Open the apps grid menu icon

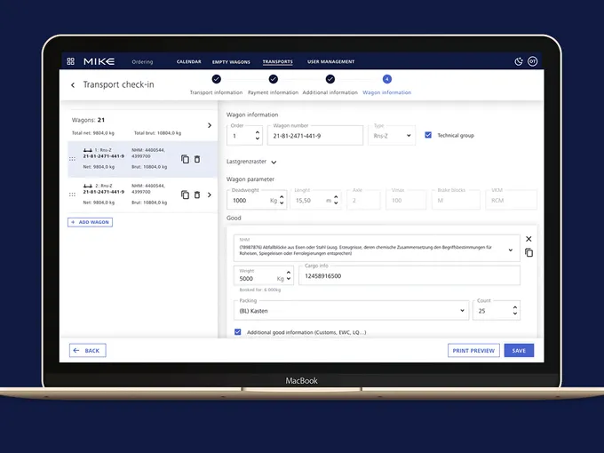71,62
